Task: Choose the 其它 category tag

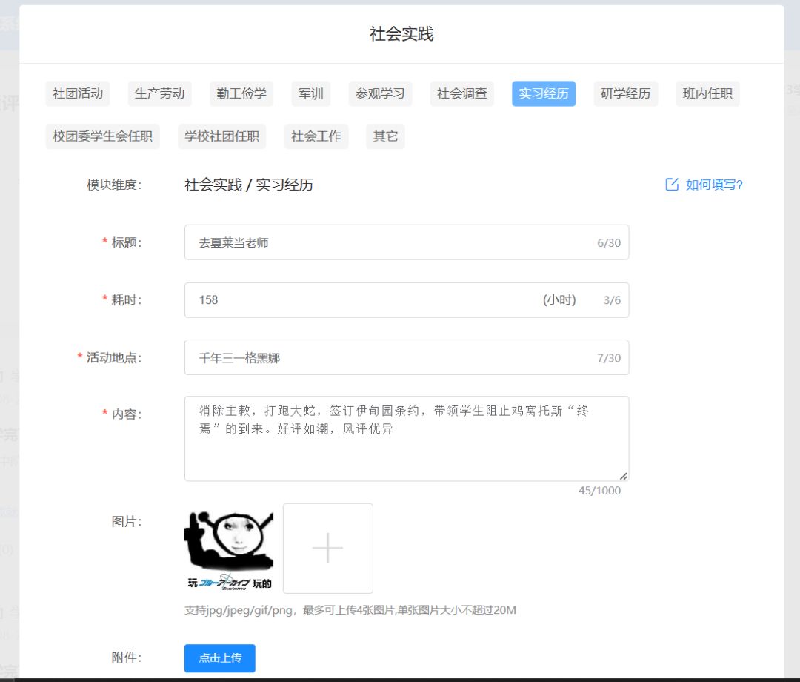Action: click(385, 136)
